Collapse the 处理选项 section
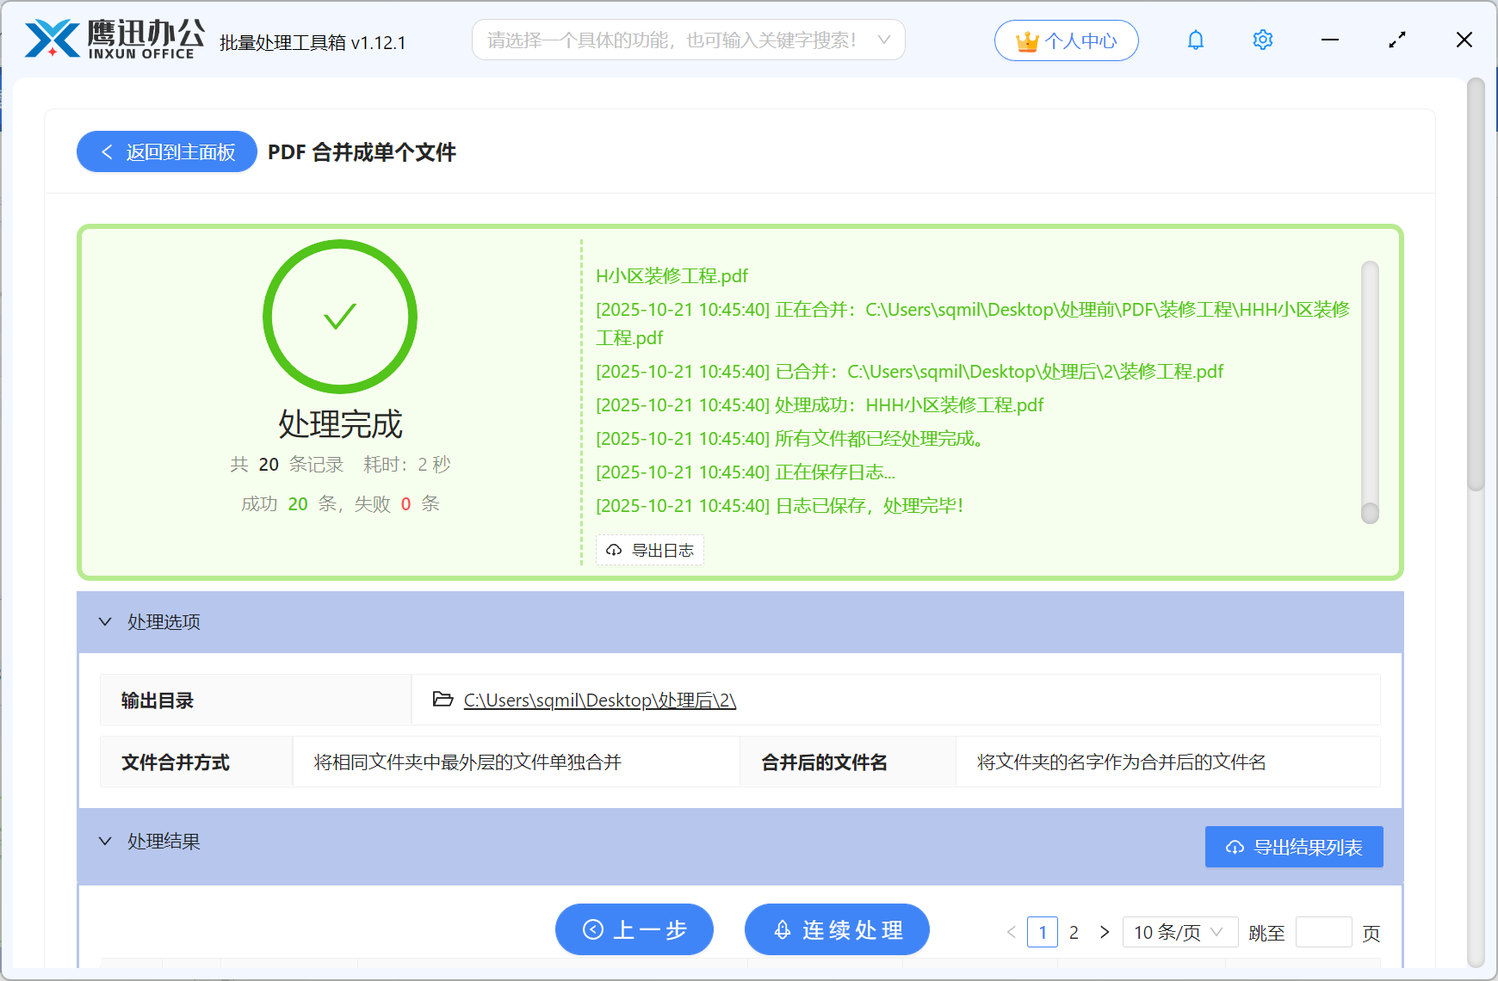 tap(106, 622)
